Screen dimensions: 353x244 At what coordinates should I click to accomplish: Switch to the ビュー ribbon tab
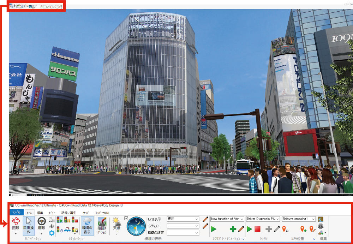coord(52,213)
